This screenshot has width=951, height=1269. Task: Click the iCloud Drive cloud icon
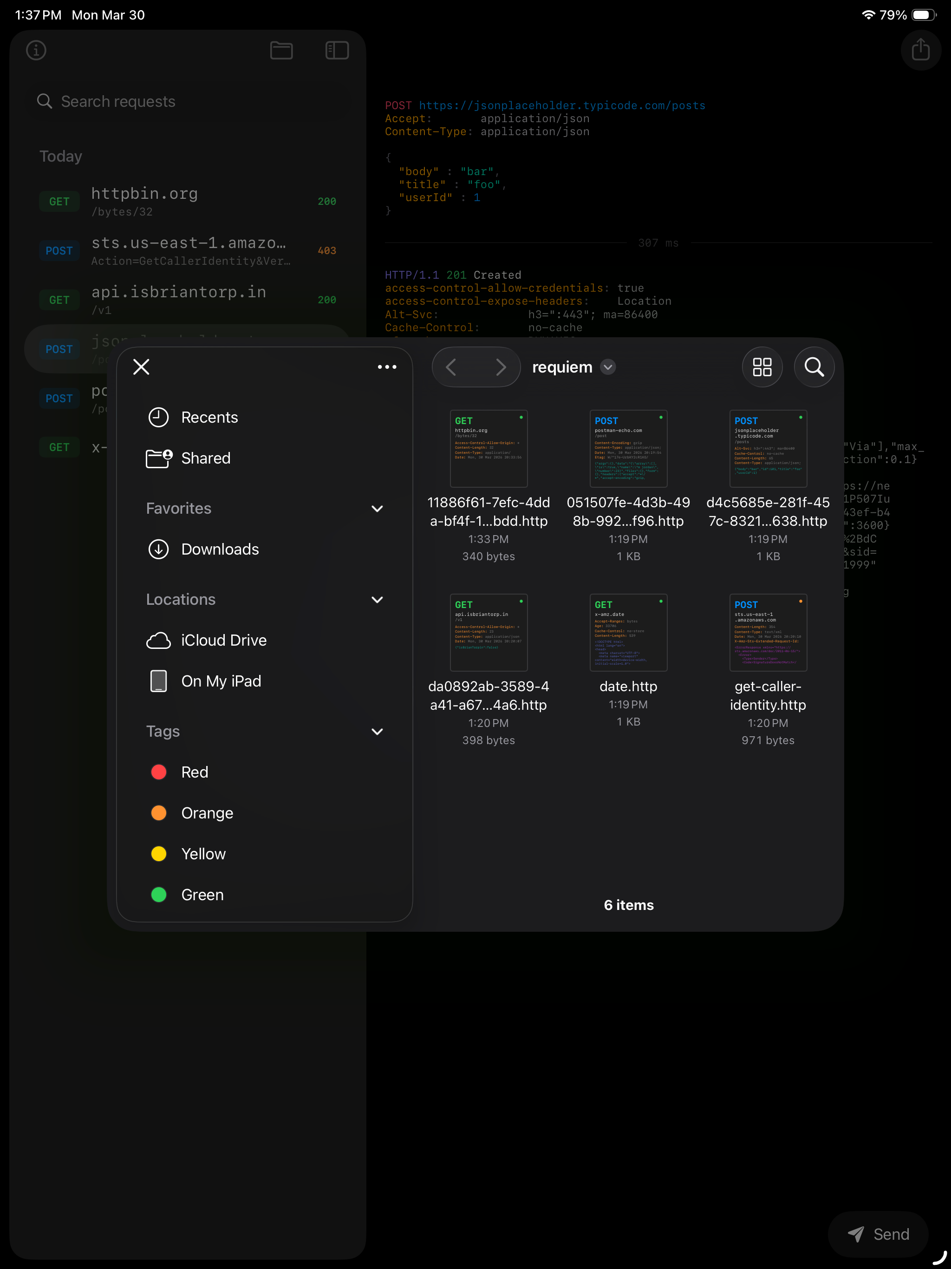[158, 640]
